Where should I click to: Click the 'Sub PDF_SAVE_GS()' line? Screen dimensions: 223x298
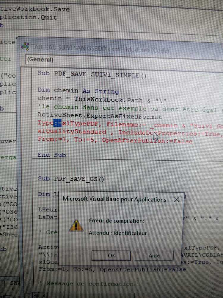click(71, 179)
